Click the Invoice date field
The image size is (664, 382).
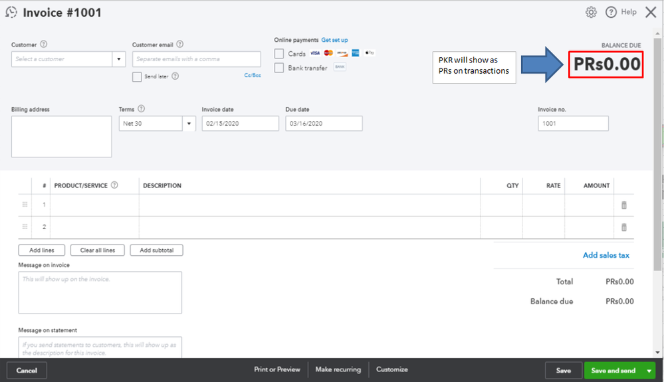[x=240, y=124]
